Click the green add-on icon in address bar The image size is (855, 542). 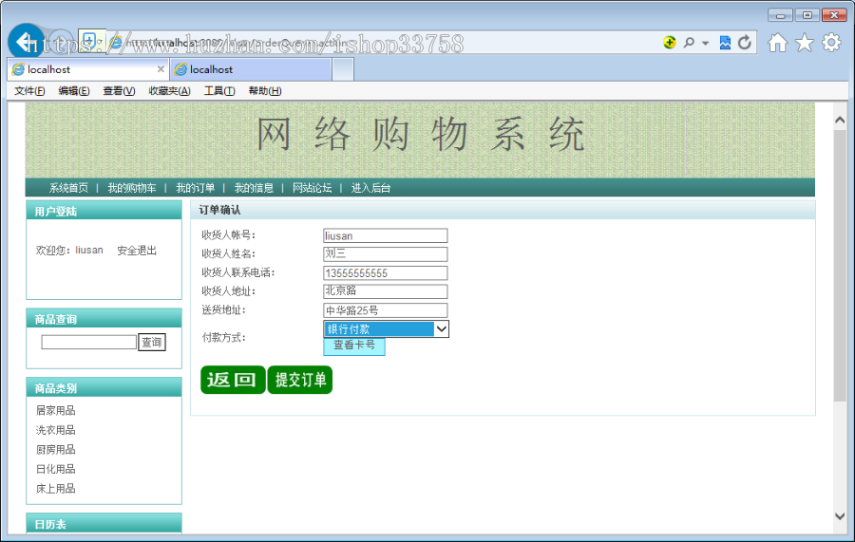pos(670,43)
